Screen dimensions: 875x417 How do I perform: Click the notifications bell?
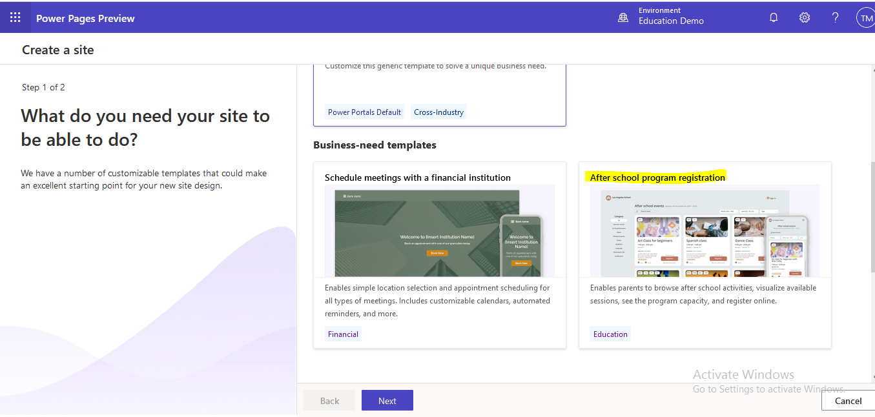773,17
